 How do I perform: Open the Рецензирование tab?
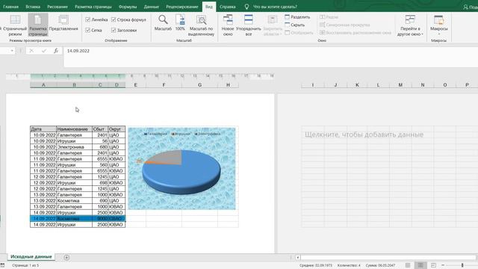(x=182, y=7)
